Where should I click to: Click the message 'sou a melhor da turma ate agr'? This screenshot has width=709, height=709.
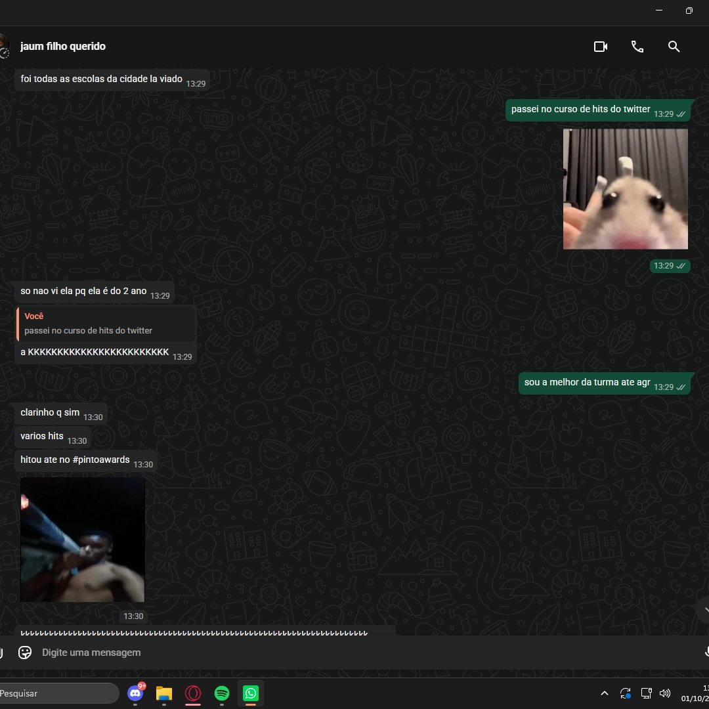tap(605, 383)
